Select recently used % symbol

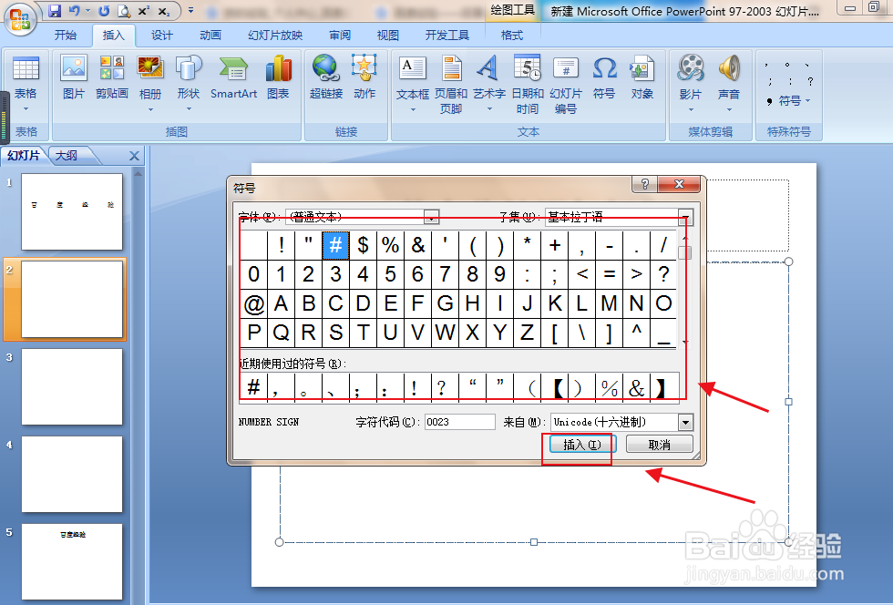609,388
